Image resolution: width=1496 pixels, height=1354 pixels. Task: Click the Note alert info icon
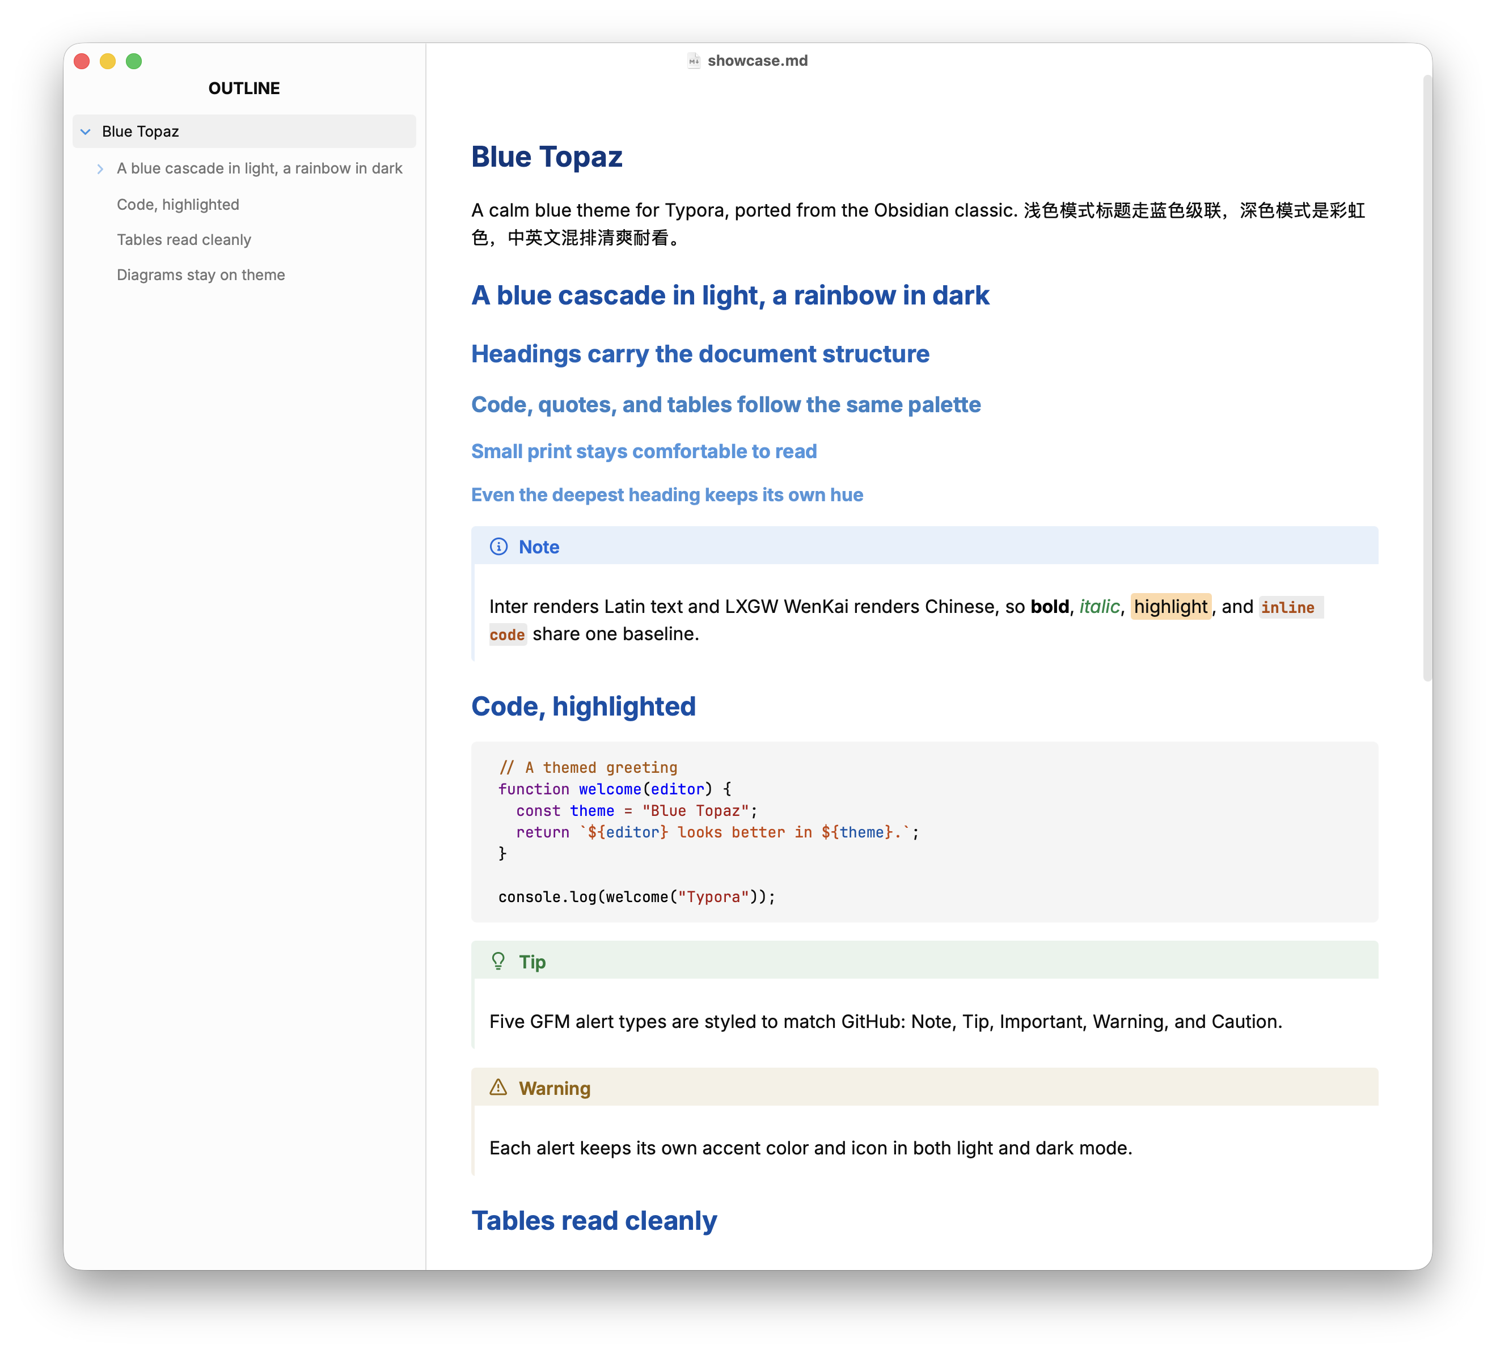[498, 547]
